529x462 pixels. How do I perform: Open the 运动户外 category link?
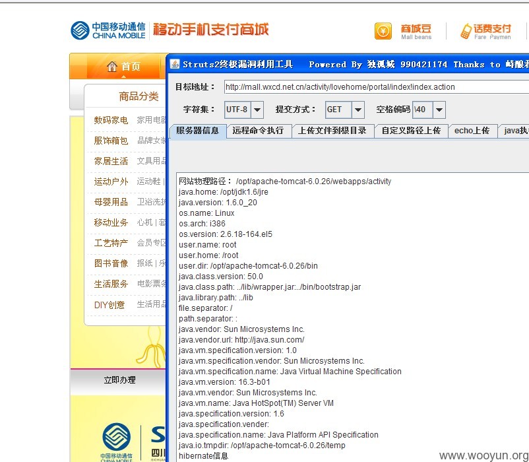111,181
